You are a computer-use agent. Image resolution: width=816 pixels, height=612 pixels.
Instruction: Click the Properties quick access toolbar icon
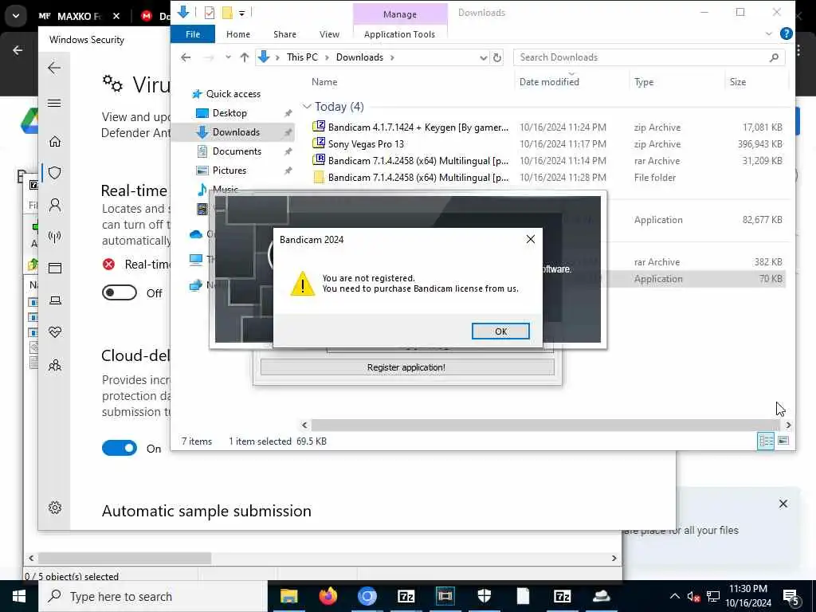(210, 13)
